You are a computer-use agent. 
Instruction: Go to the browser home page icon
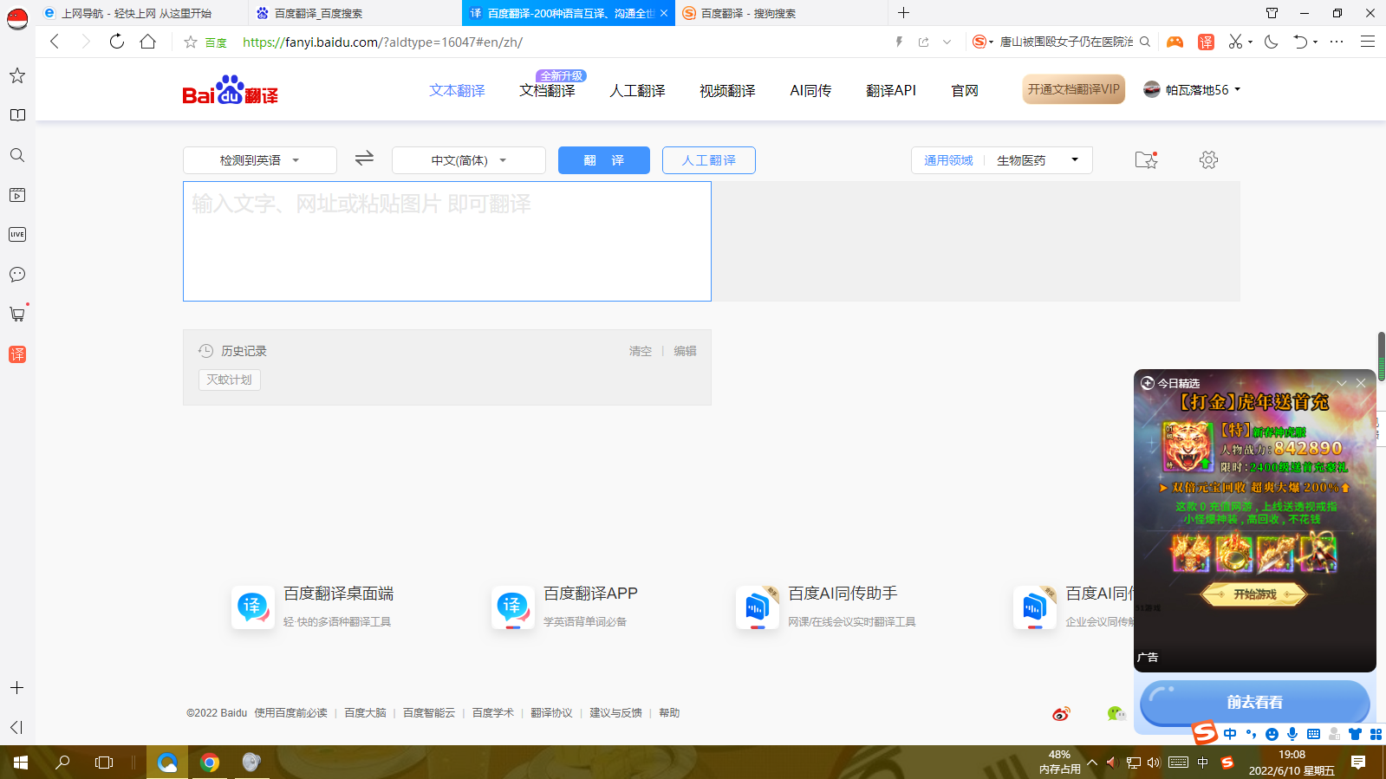point(148,42)
